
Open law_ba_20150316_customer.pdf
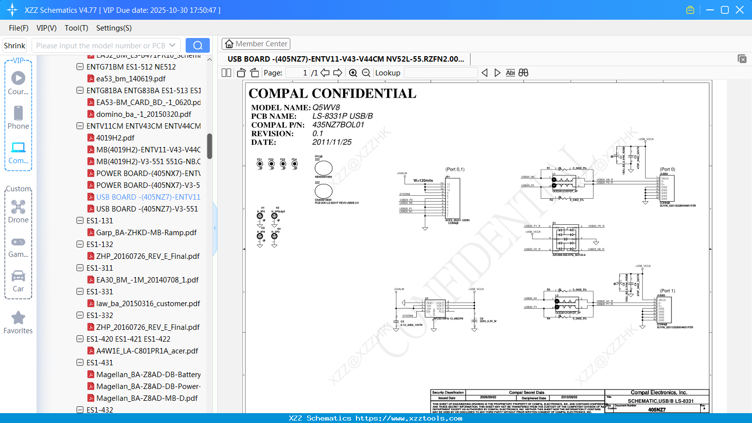pos(148,303)
